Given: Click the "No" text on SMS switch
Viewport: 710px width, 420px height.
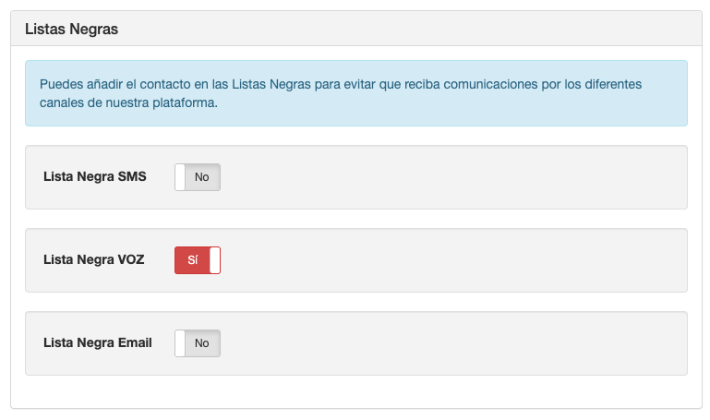Looking at the screenshot, I should (202, 177).
